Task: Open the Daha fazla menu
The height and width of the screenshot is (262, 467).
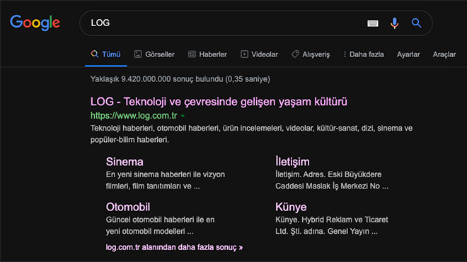Action: [364, 54]
